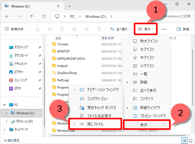Click the Share icon in the toolbar
Image resolution: width=195 pixels, height=144 pixels.
tap(87, 29)
